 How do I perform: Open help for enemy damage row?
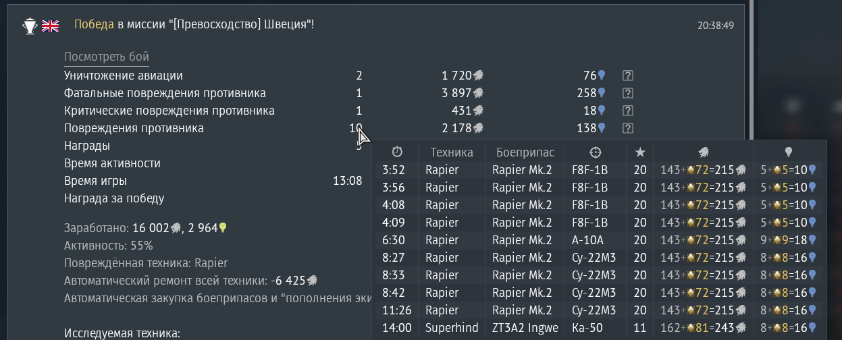coord(627,128)
